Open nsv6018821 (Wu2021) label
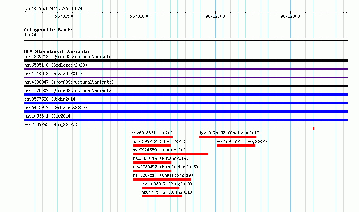This screenshot has width=359, height=212. 154,133
